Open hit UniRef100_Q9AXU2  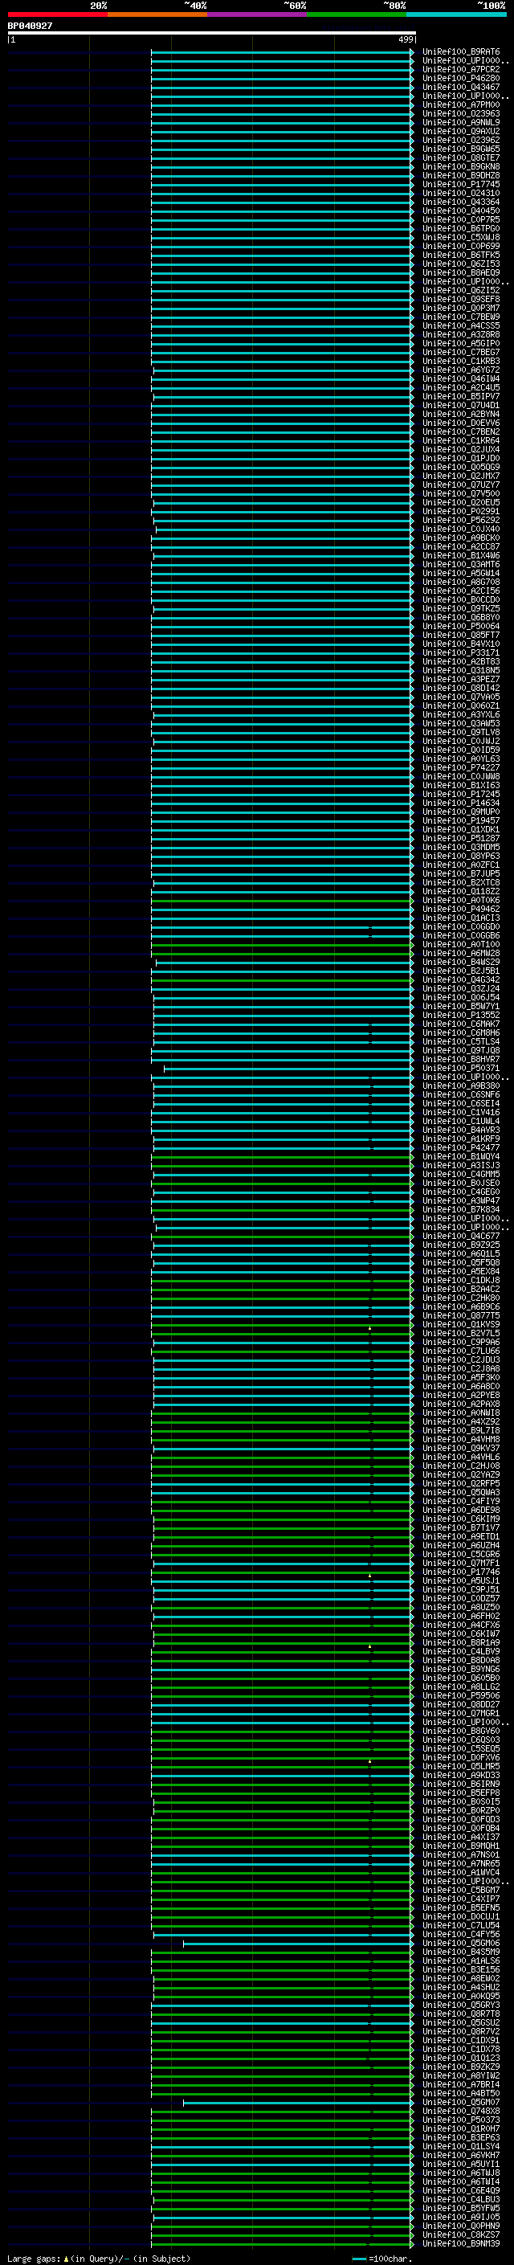coord(460,131)
